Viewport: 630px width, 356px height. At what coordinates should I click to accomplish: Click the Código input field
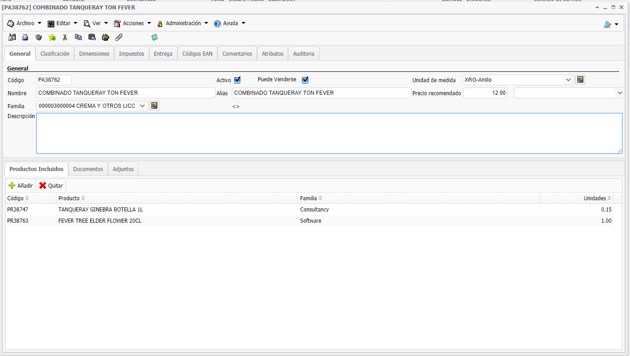(54, 80)
